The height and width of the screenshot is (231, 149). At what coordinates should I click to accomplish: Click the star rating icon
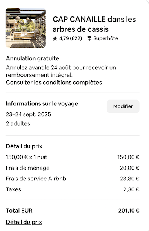click(x=55, y=38)
